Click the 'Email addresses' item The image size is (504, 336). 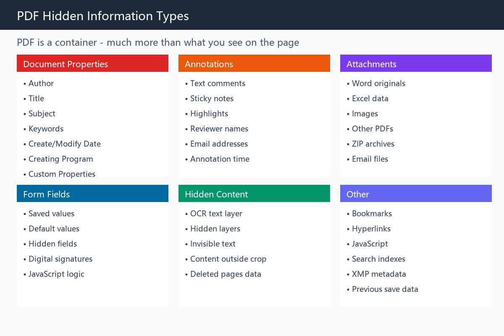point(216,144)
